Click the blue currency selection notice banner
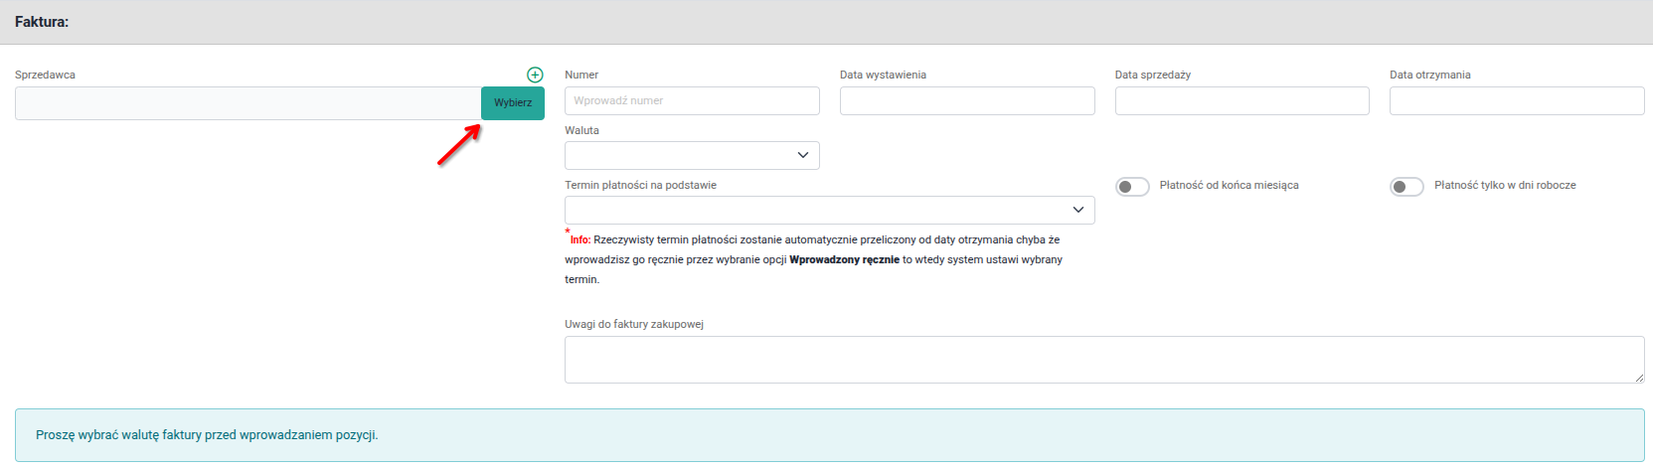The height and width of the screenshot is (469, 1653). pyautogui.click(x=829, y=435)
